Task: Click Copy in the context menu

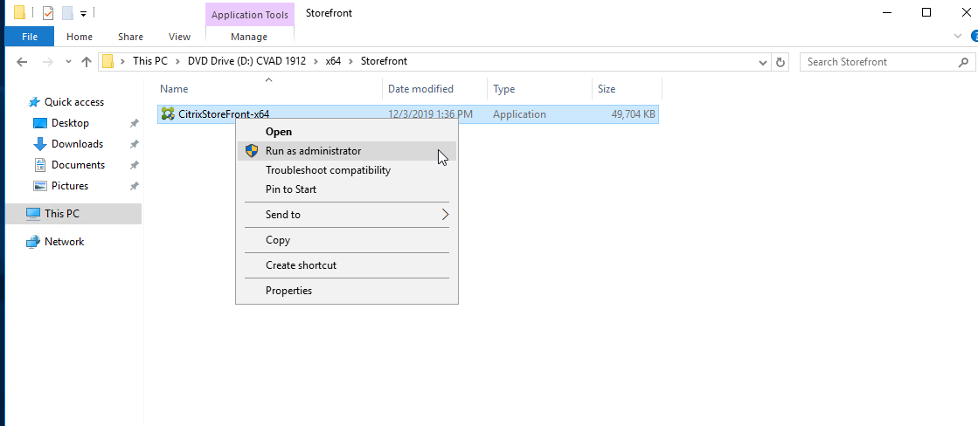Action: click(x=347, y=240)
